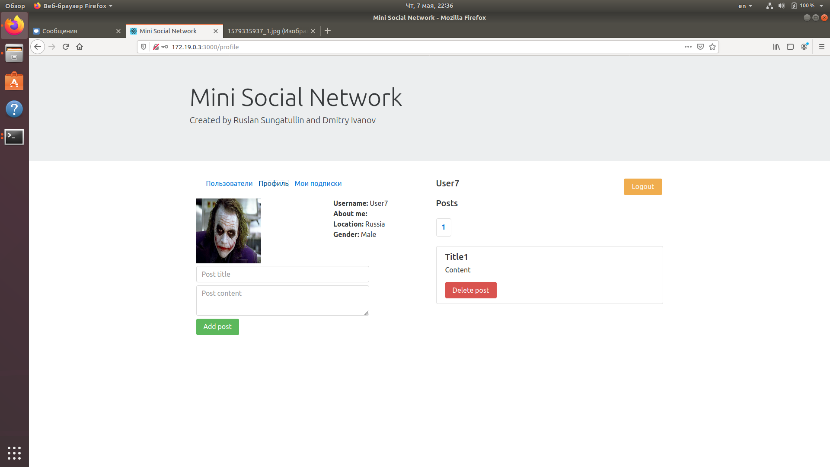Open the Firefox hamburger menu
Image resolution: width=830 pixels, height=467 pixels.
click(x=821, y=47)
